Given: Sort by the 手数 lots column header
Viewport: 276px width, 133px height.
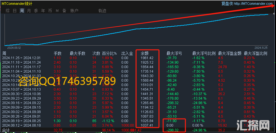Looking at the screenshot, I should pos(57,53).
